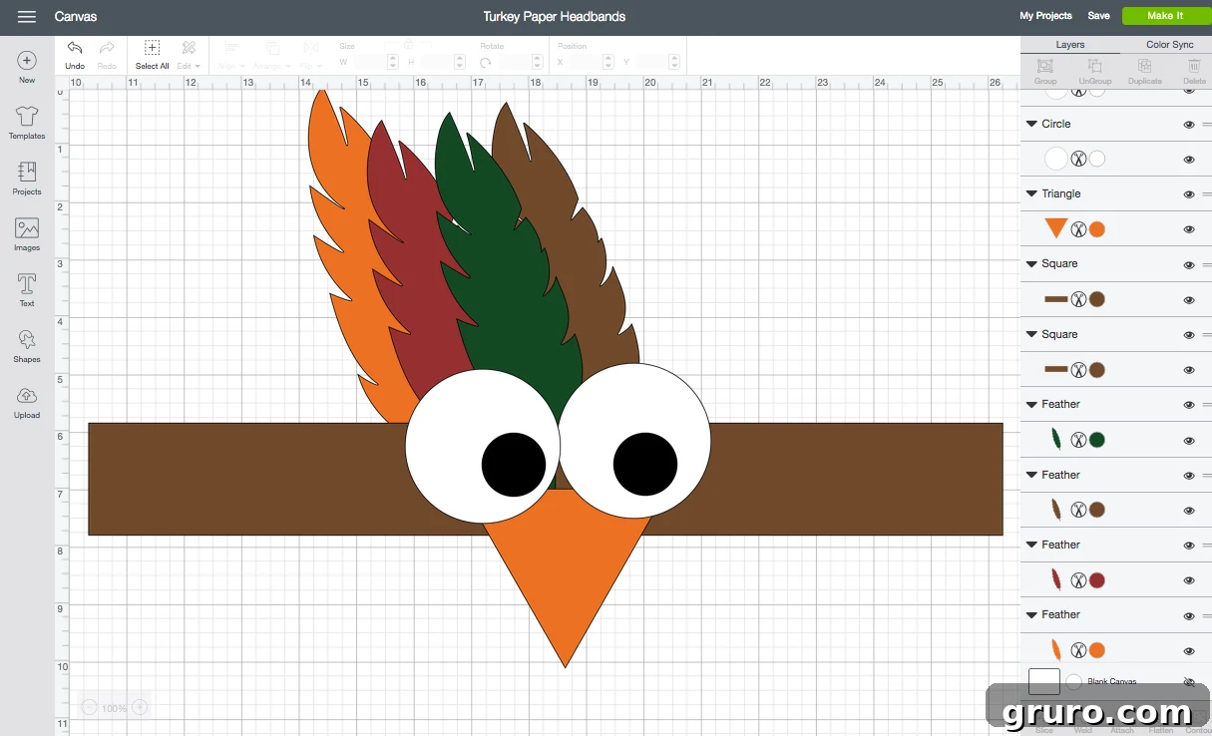
Task: Click the zoom out minus button
Action: 89,707
